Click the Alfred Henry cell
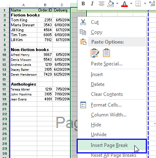The image size is (156, 158). (24, 55)
